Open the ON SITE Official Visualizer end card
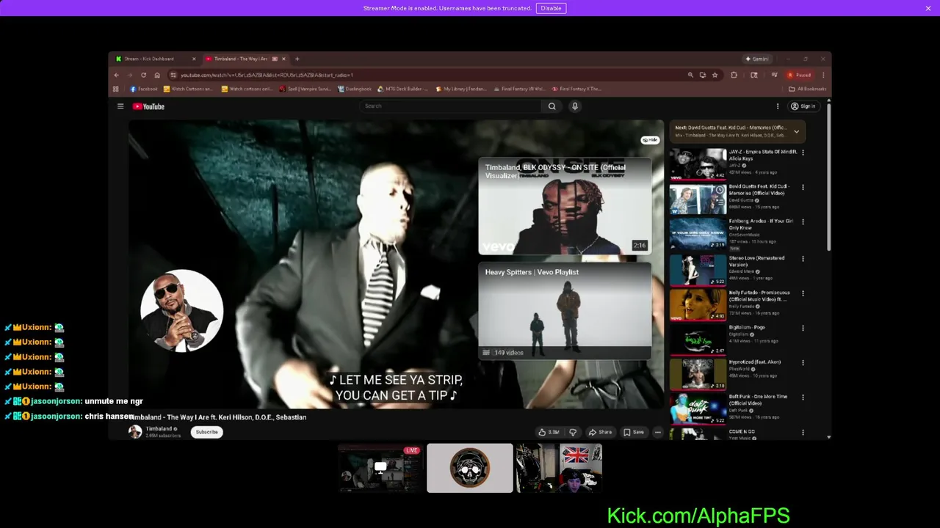This screenshot has width=940, height=528. point(565,206)
